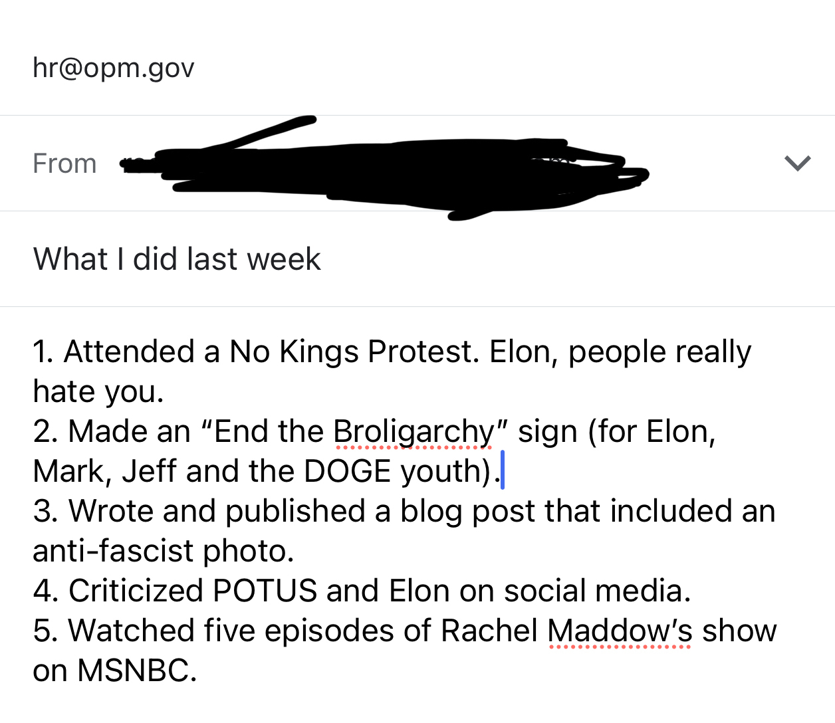Select the subject line "What I did last week"

coord(177,258)
